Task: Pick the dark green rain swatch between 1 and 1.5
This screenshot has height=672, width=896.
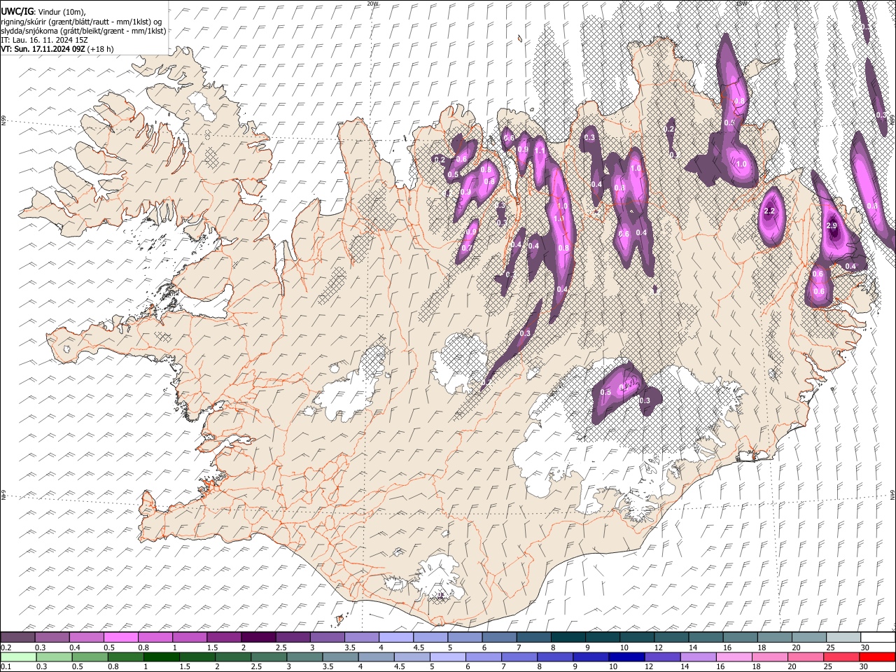Action: 161,657
